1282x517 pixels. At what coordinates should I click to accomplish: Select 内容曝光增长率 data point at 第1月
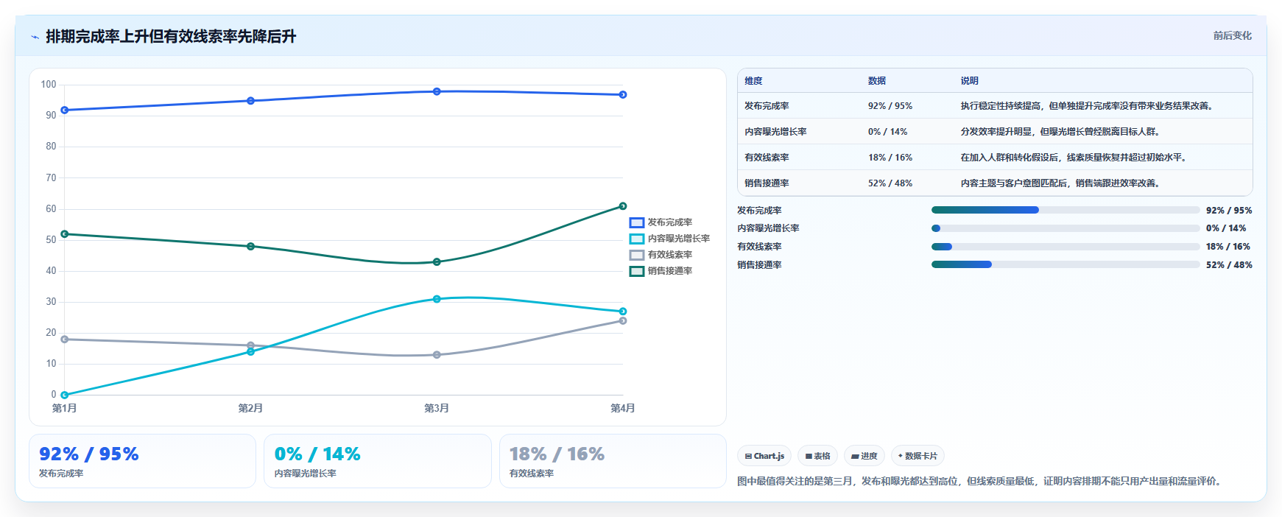(65, 395)
